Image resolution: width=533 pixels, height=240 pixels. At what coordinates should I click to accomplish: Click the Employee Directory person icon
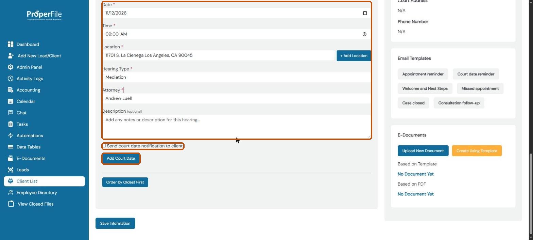(x=11, y=193)
